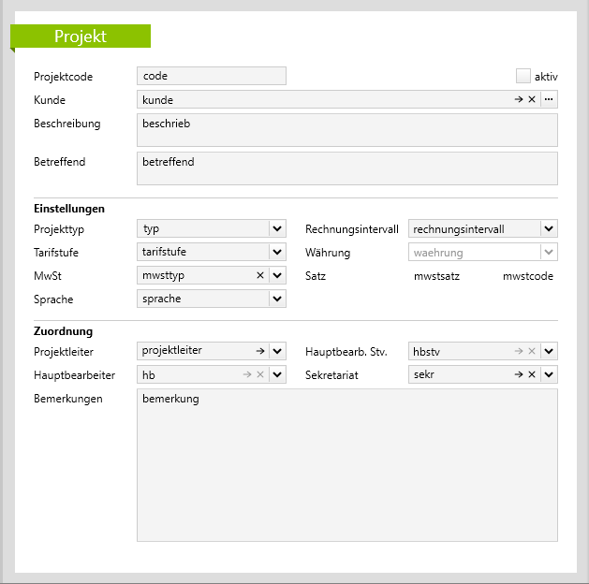The width and height of the screenshot is (589, 584).
Task: Click the Projekt header tab
Action: click(x=81, y=36)
